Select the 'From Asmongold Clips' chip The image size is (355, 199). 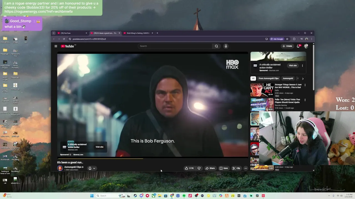pyautogui.click(x=268, y=78)
